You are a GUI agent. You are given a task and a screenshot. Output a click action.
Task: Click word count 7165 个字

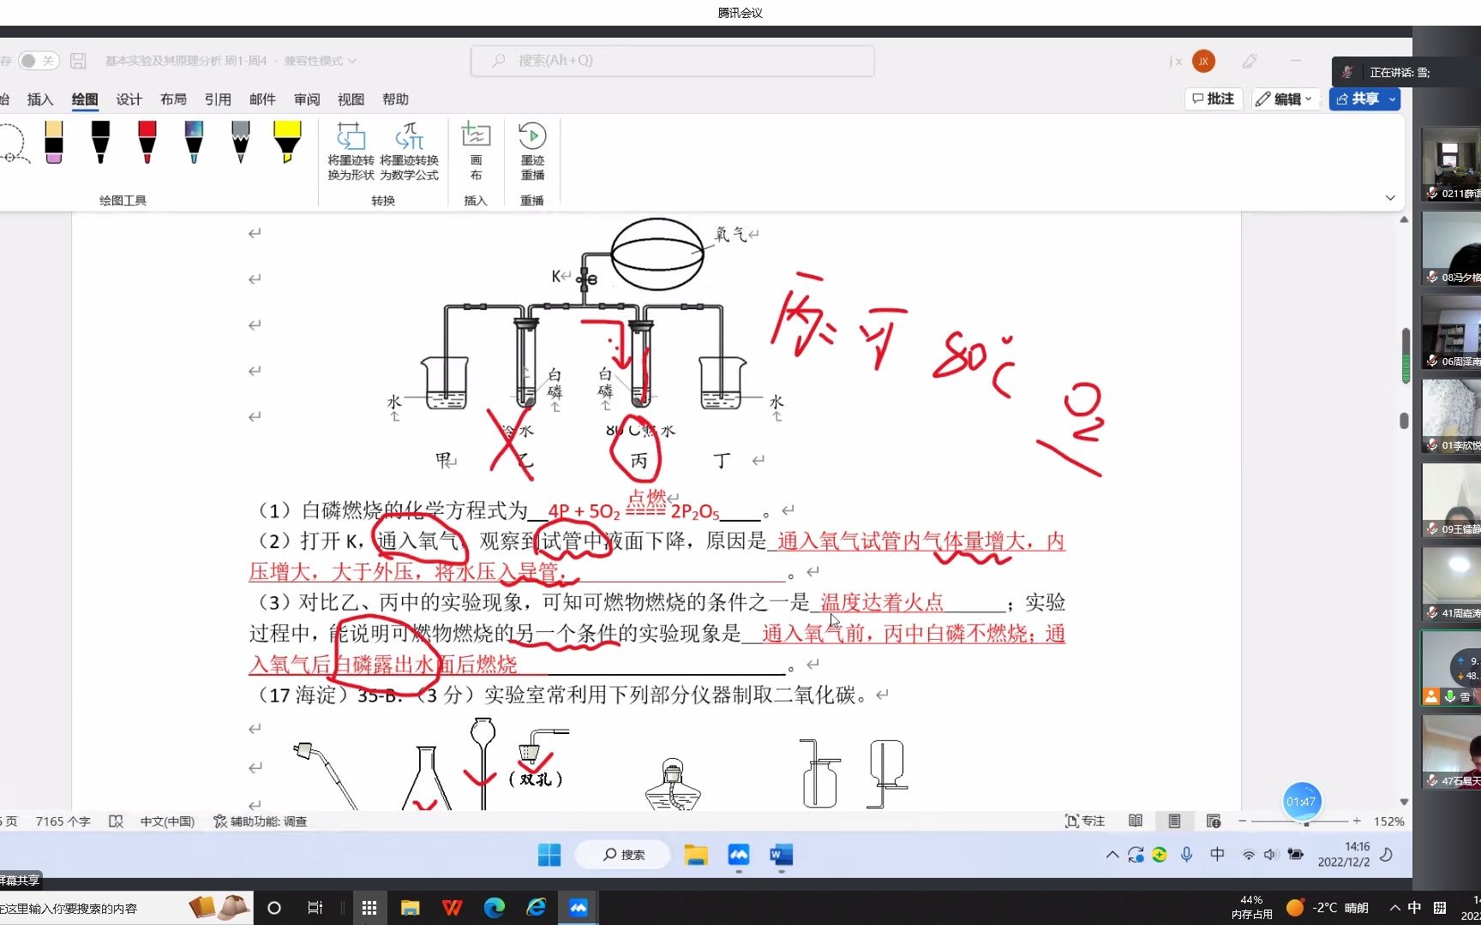click(63, 821)
